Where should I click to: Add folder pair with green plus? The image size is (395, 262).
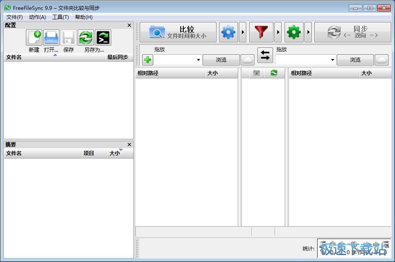tap(147, 60)
